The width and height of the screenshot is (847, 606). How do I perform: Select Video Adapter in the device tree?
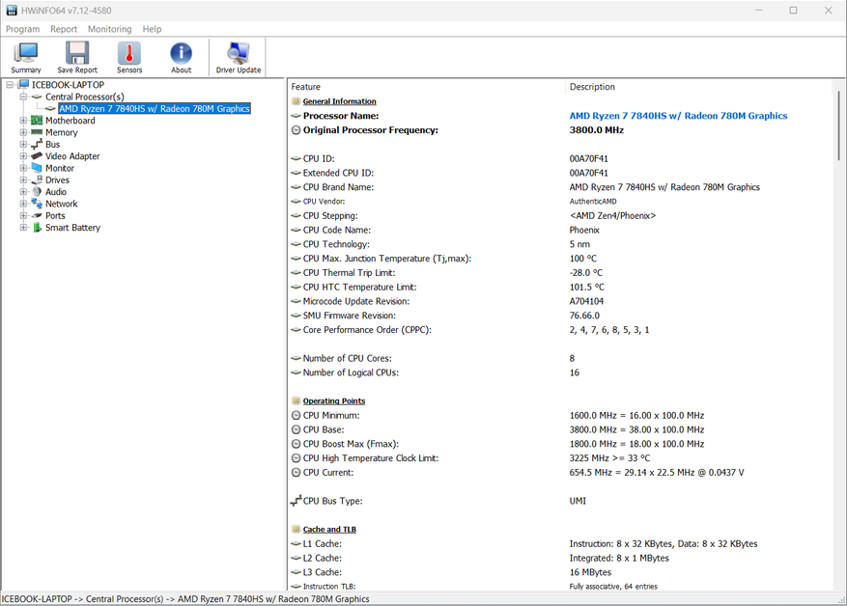72,156
